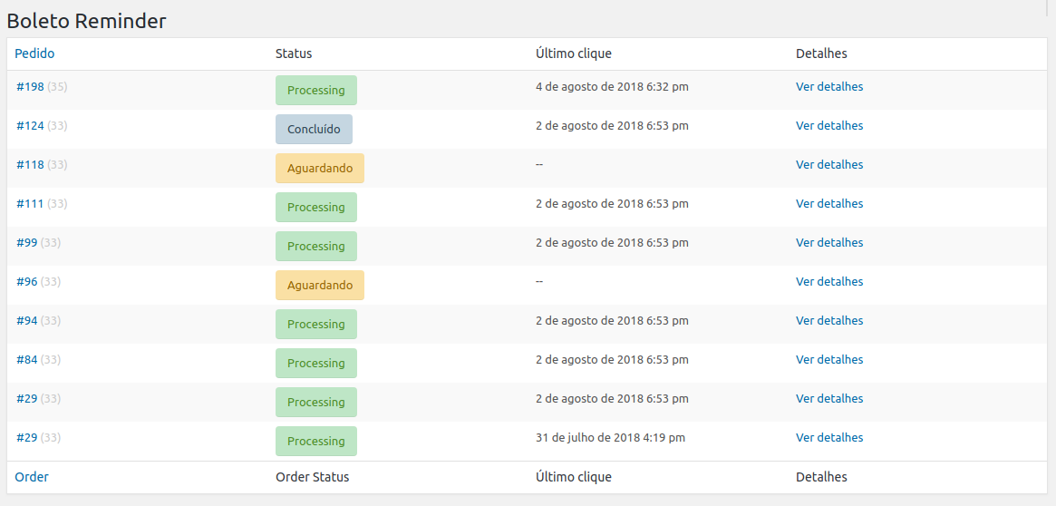
Task: Open Ver detalhes for order #118
Action: pyautogui.click(x=829, y=165)
